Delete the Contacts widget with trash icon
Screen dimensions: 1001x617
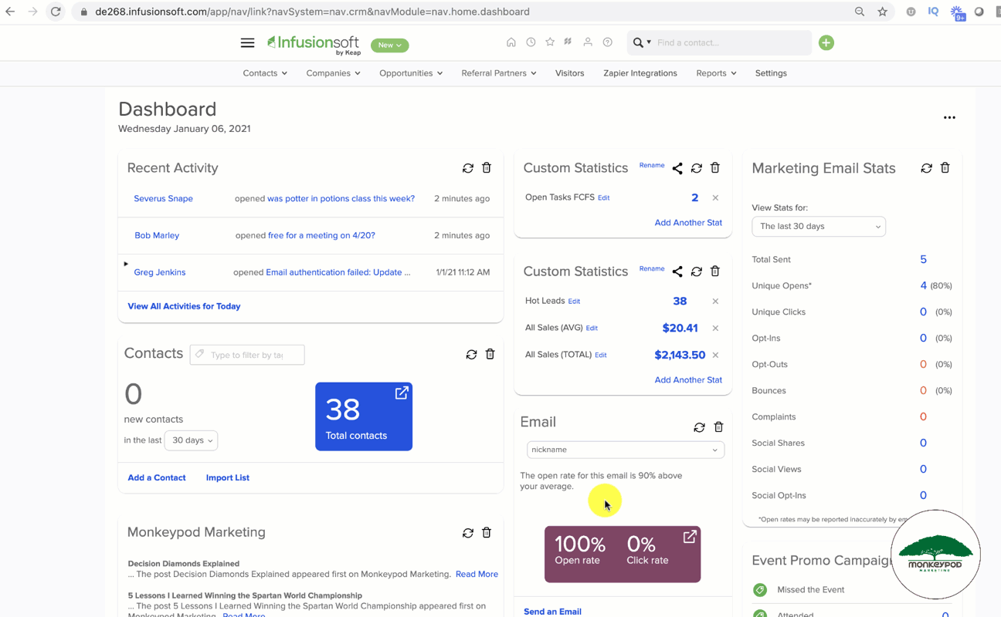tap(490, 355)
